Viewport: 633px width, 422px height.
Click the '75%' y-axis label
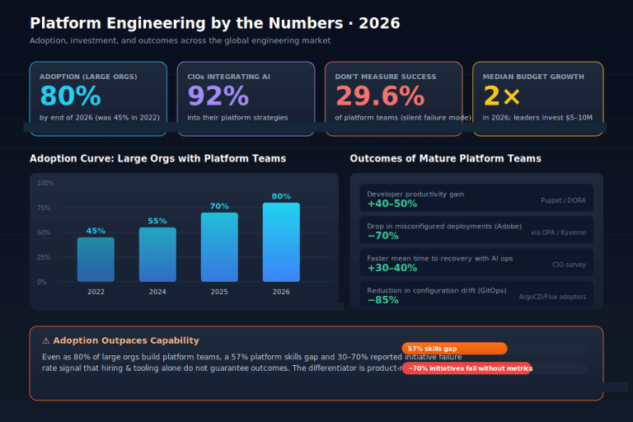[44, 208]
